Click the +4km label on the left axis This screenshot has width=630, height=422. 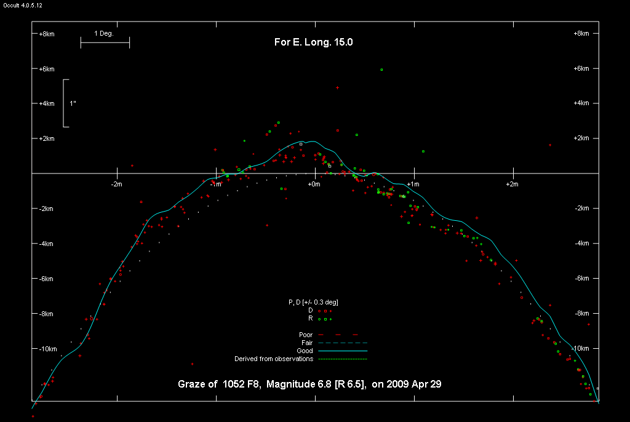[47, 104]
